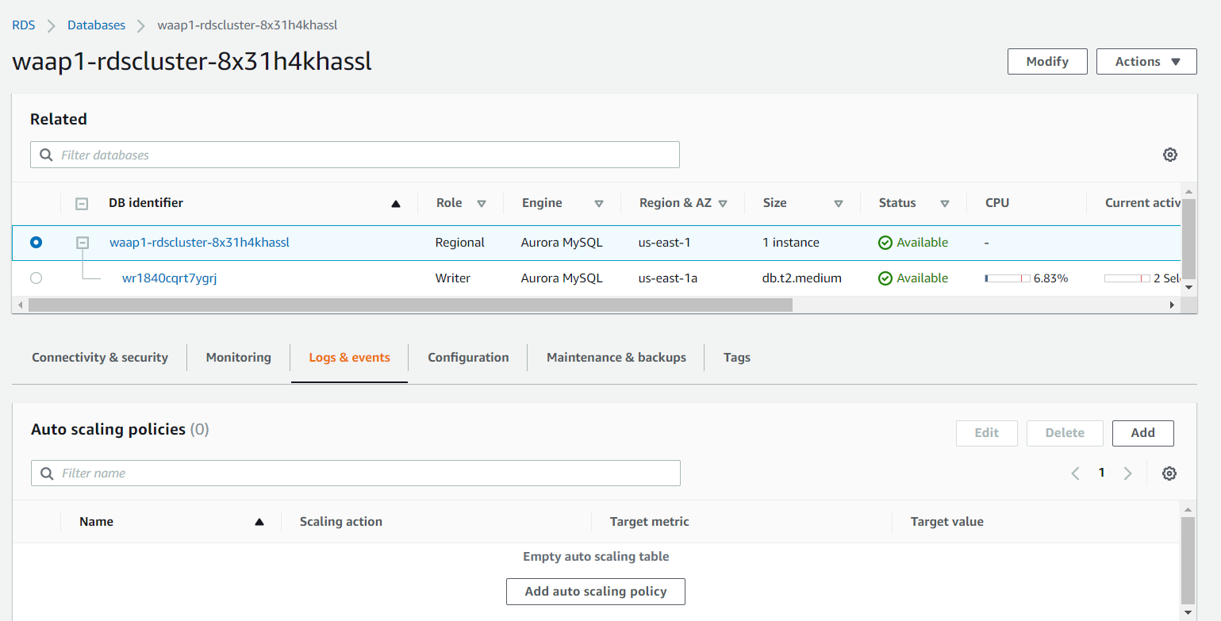Viewport: 1221px width, 621px height.
Task: Open Related table settings gear
Action: click(1169, 155)
